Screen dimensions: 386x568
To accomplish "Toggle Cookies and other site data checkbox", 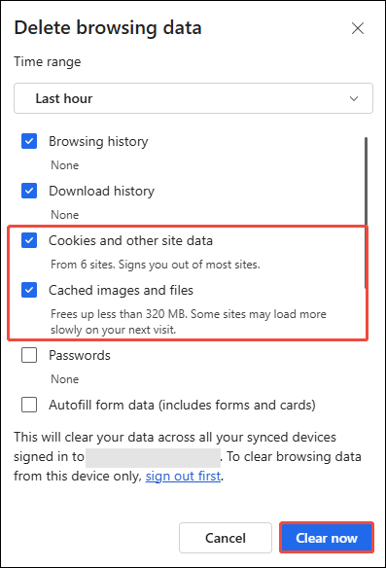I will click(29, 240).
